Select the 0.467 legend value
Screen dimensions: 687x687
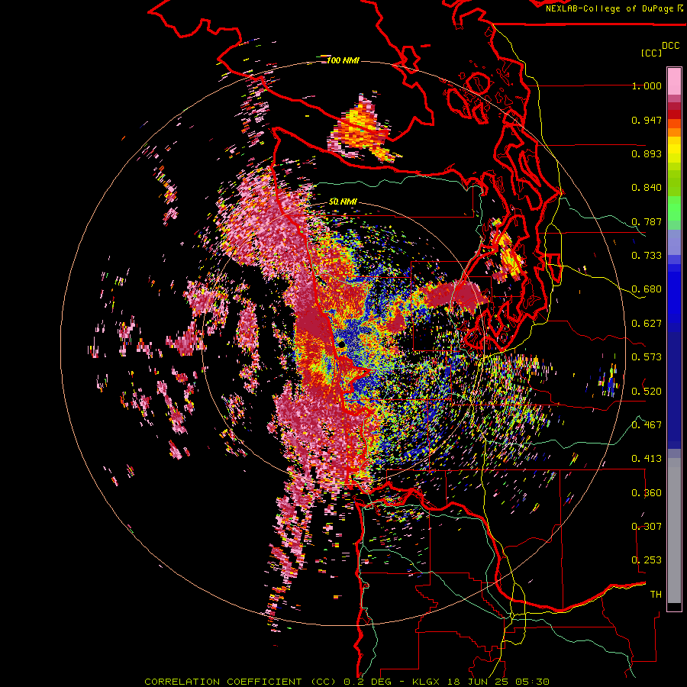tap(647, 424)
